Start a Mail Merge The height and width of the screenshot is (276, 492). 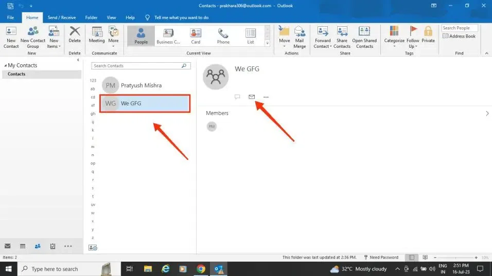pos(300,38)
